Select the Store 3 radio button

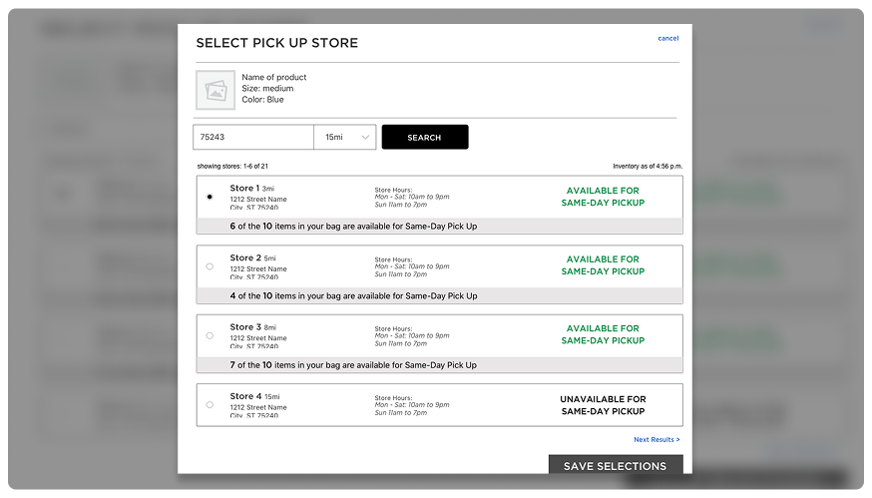point(210,335)
